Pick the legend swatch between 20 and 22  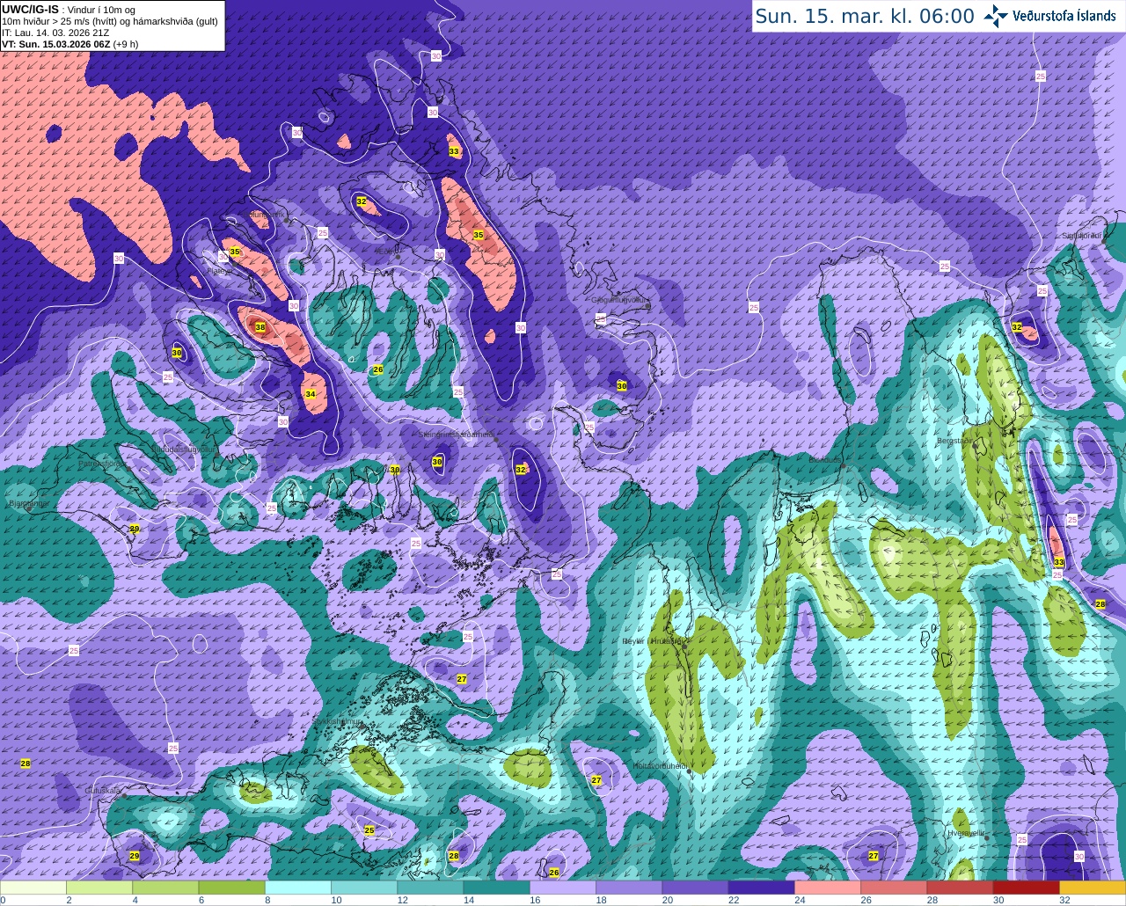[x=695, y=888]
